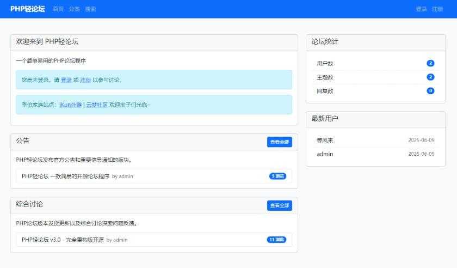Viewport: 457px width, 268px height.
Task: Select user 等风来 in 最新用户
Action: pos(325,141)
